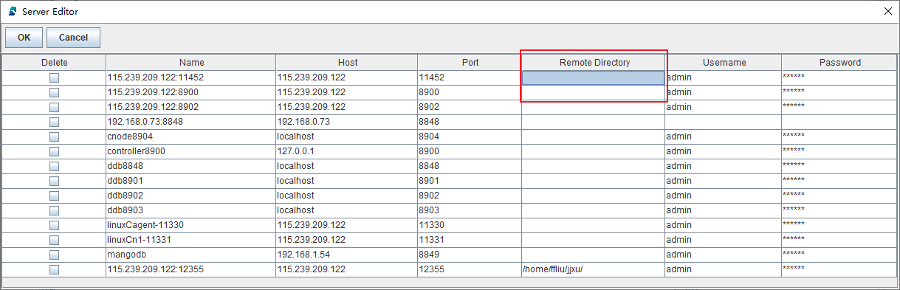The width and height of the screenshot is (900, 290).
Task: Click remote directory /home/ffliu/jjxu/
Action: coord(594,269)
